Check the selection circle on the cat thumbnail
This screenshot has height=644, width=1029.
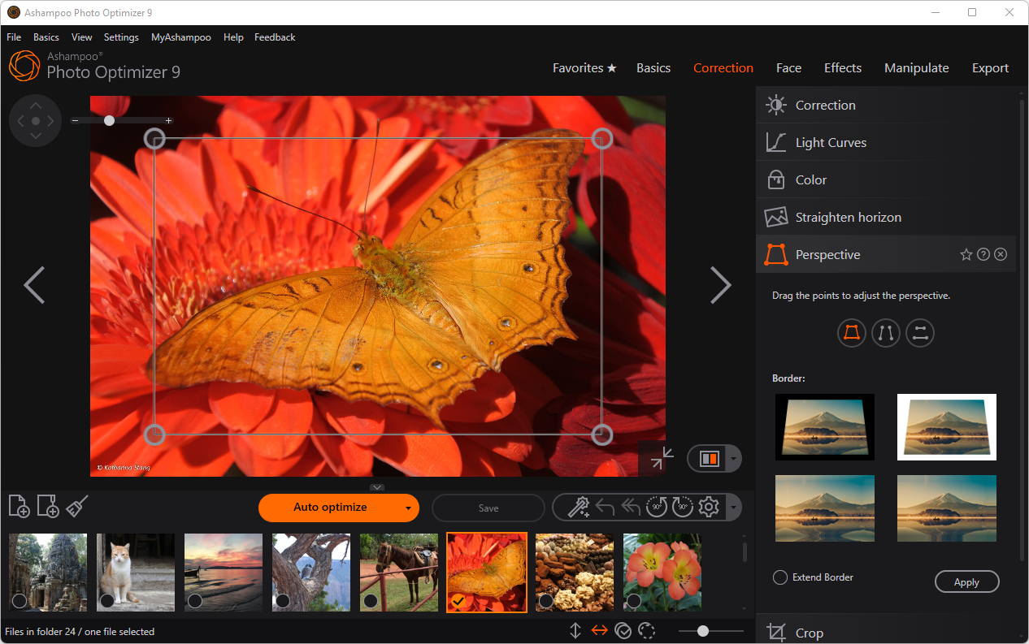coord(106,601)
